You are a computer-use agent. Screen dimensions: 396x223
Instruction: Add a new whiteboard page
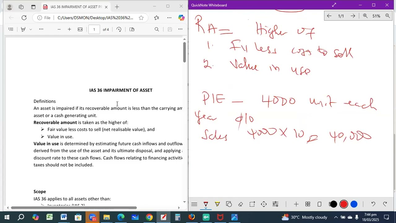296,204
